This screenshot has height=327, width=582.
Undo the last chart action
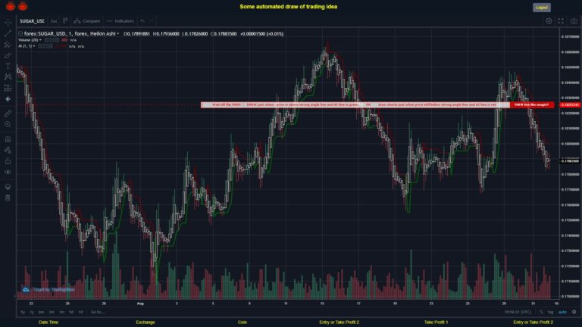pyautogui.click(x=142, y=21)
